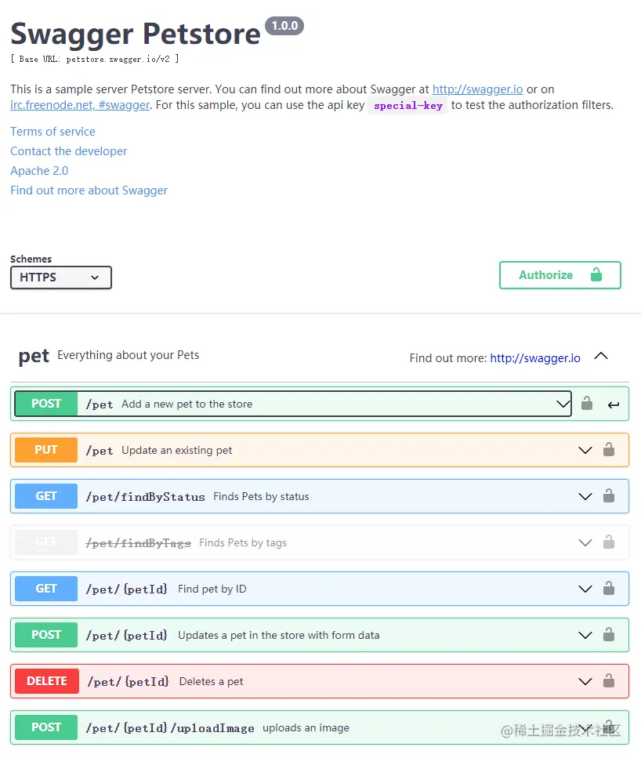The width and height of the screenshot is (641, 758).
Task: Click Contact the developer link
Action: (x=69, y=151)
